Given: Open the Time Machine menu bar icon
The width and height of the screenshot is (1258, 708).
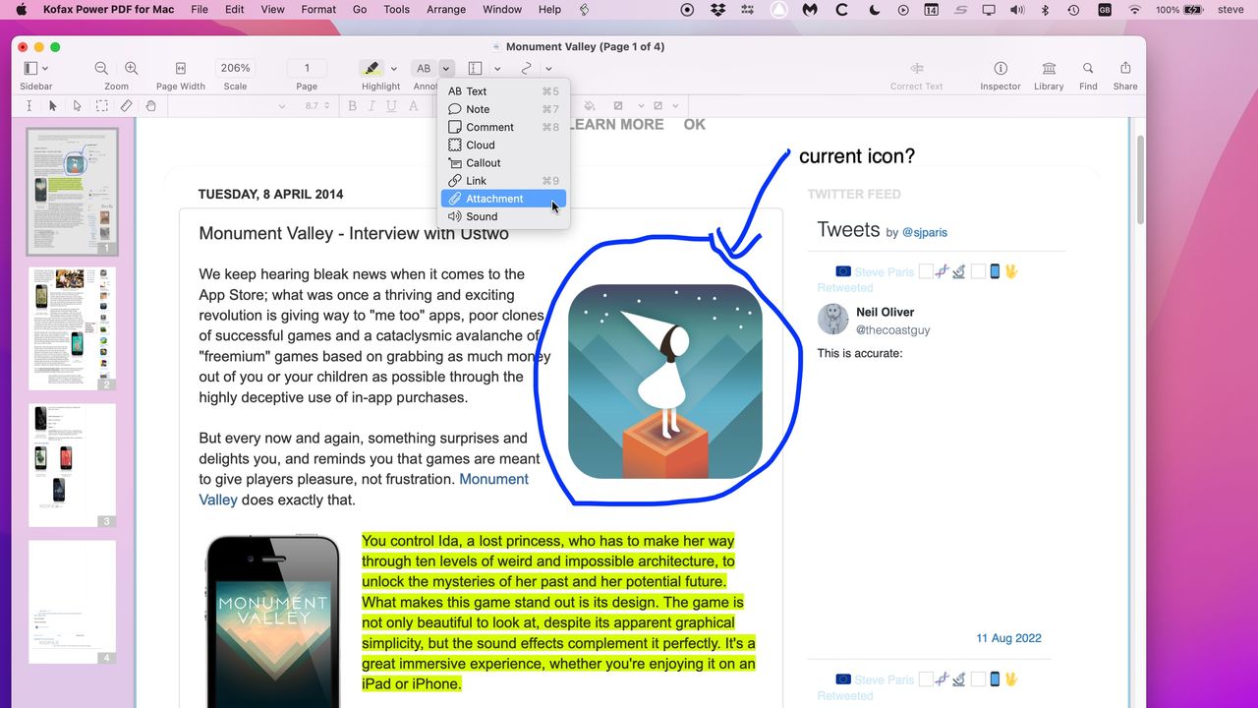Looking at the screenshot, I should click(x=1073, y=9).
